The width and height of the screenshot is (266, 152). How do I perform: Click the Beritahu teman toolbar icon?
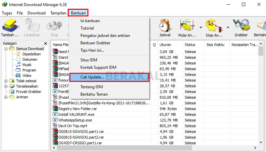262,26
